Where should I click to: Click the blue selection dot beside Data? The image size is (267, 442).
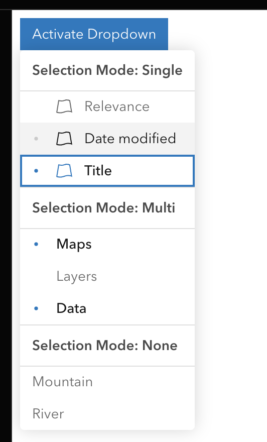pos(36,308)
